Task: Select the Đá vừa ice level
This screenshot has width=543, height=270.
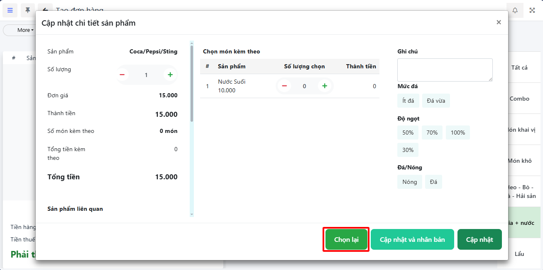Action: 436,101
